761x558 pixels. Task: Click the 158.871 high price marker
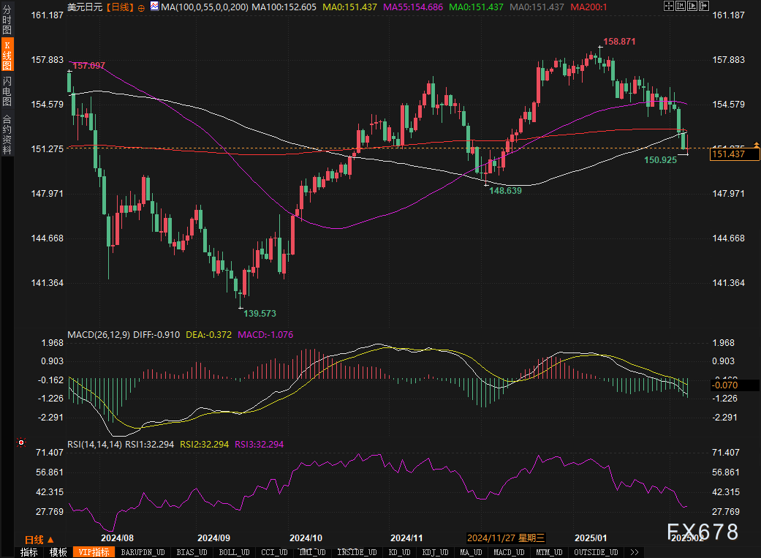coord(618,42)
